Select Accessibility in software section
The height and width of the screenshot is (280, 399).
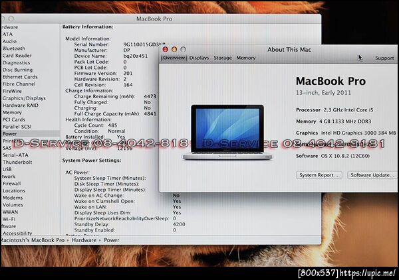17,233
